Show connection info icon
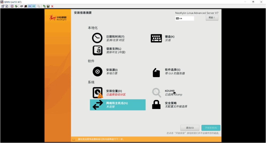Image resolution: width=266 pixels, height=143 pixels. [7, 6]
